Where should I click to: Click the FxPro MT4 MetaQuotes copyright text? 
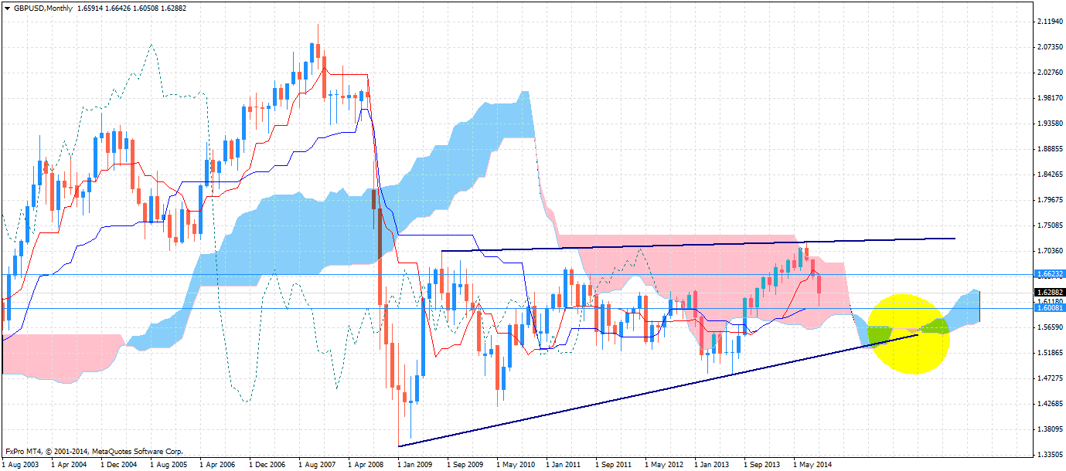(93, 451)
